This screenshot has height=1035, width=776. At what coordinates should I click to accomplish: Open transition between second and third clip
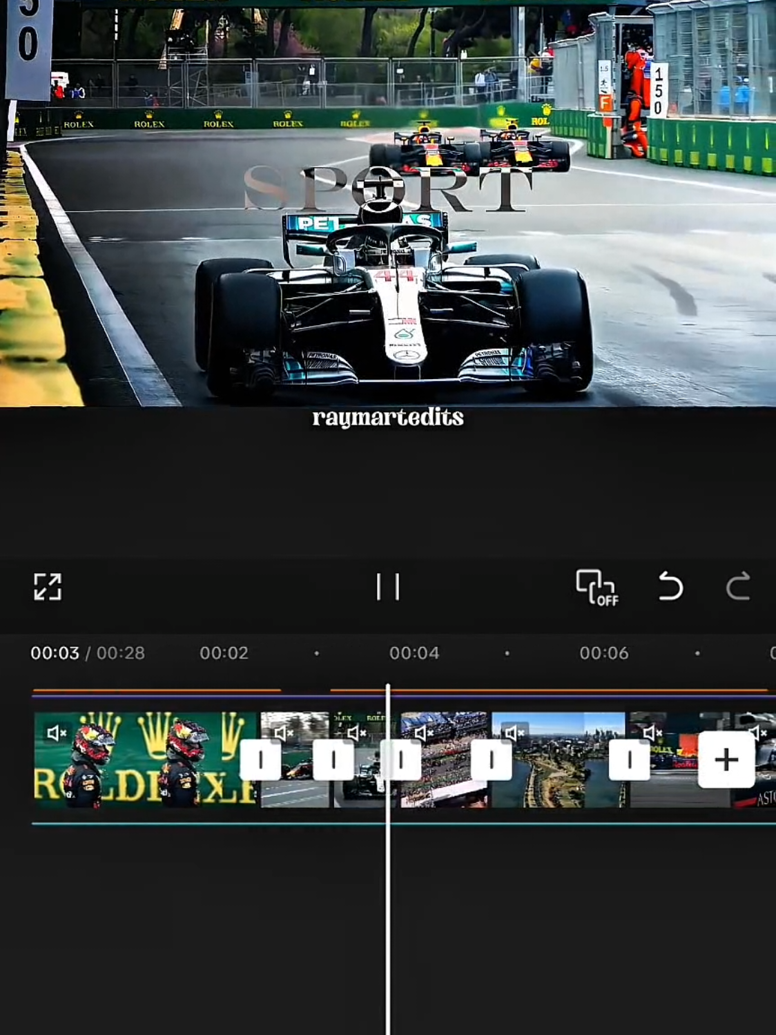point(333,760)
